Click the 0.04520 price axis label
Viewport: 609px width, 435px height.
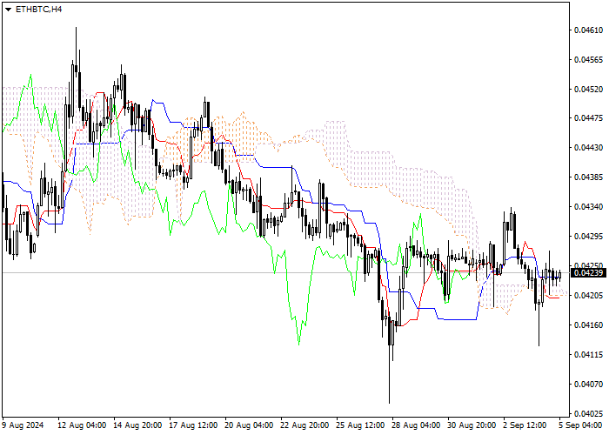(x=589, y=90)
